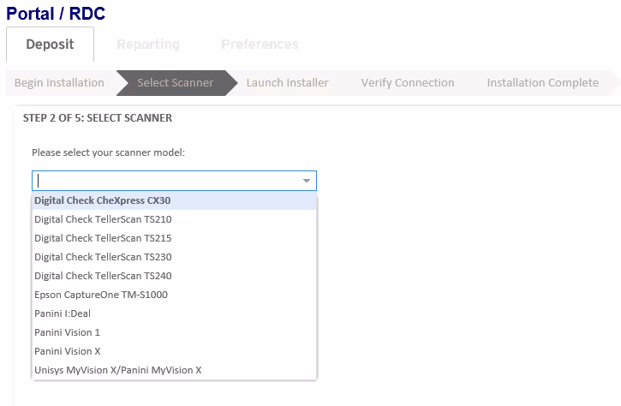The height and width of the screenshot is (406, 621).
Task: Switch to the Reporting tab
Action: (x=147, y=44)
